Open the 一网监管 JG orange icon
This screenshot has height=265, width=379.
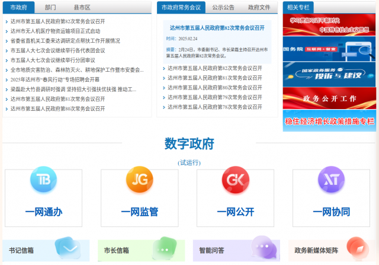coord(139,180)
